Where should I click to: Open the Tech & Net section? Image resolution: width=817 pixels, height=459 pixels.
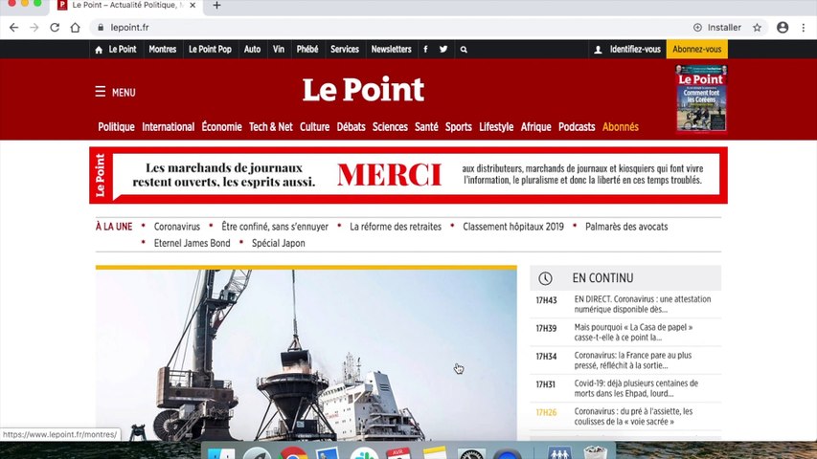271,127
